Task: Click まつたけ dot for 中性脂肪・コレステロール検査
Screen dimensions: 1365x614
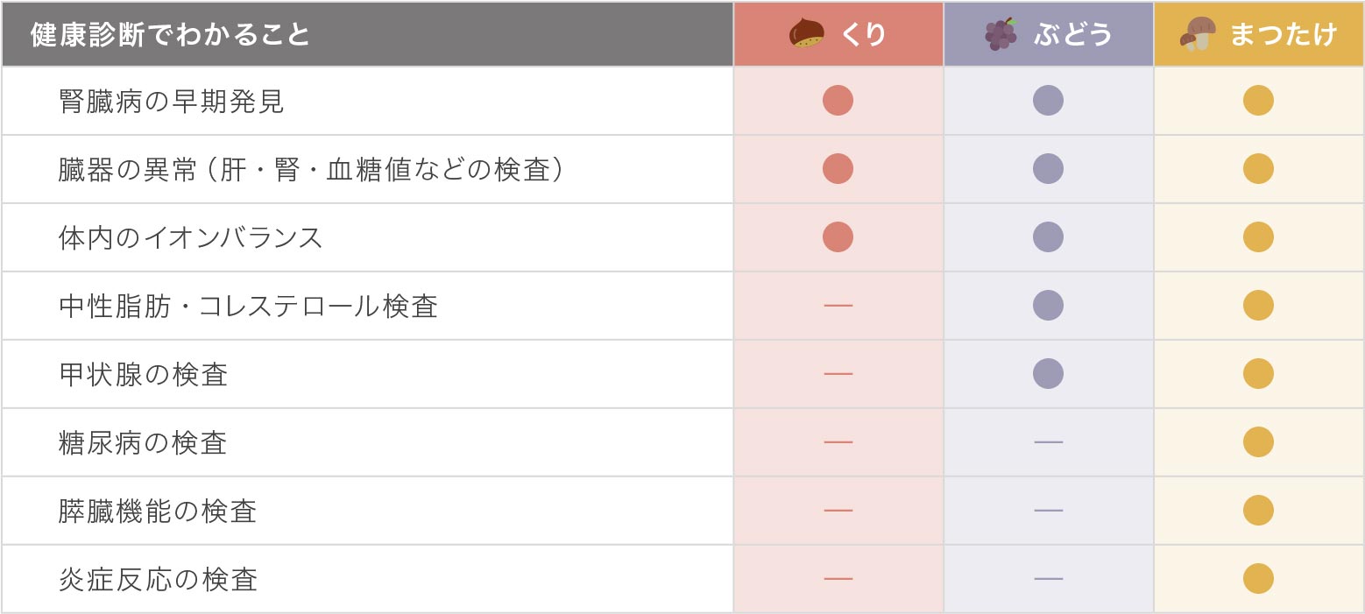Action: pos(1258,306)
